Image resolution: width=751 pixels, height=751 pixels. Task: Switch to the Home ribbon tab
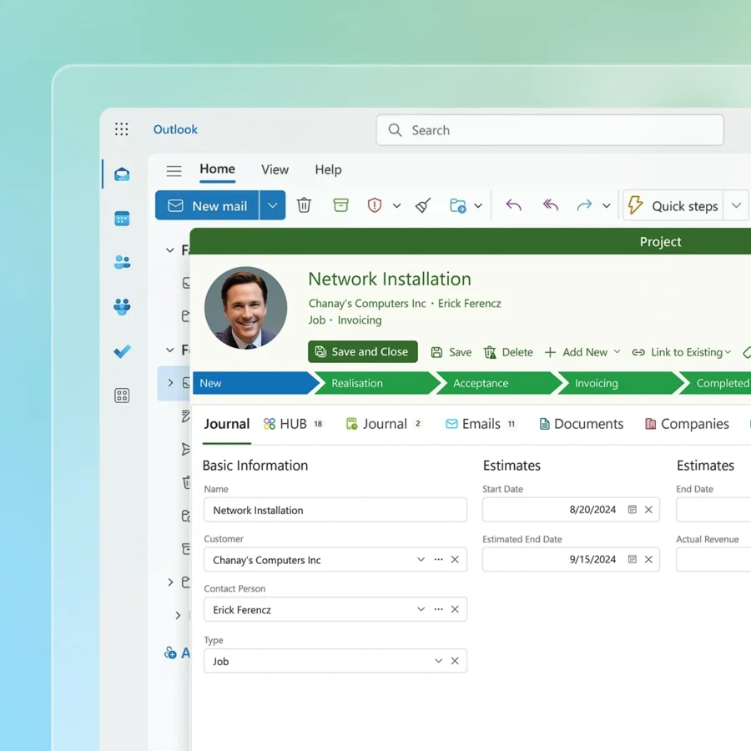pos(218,169)
